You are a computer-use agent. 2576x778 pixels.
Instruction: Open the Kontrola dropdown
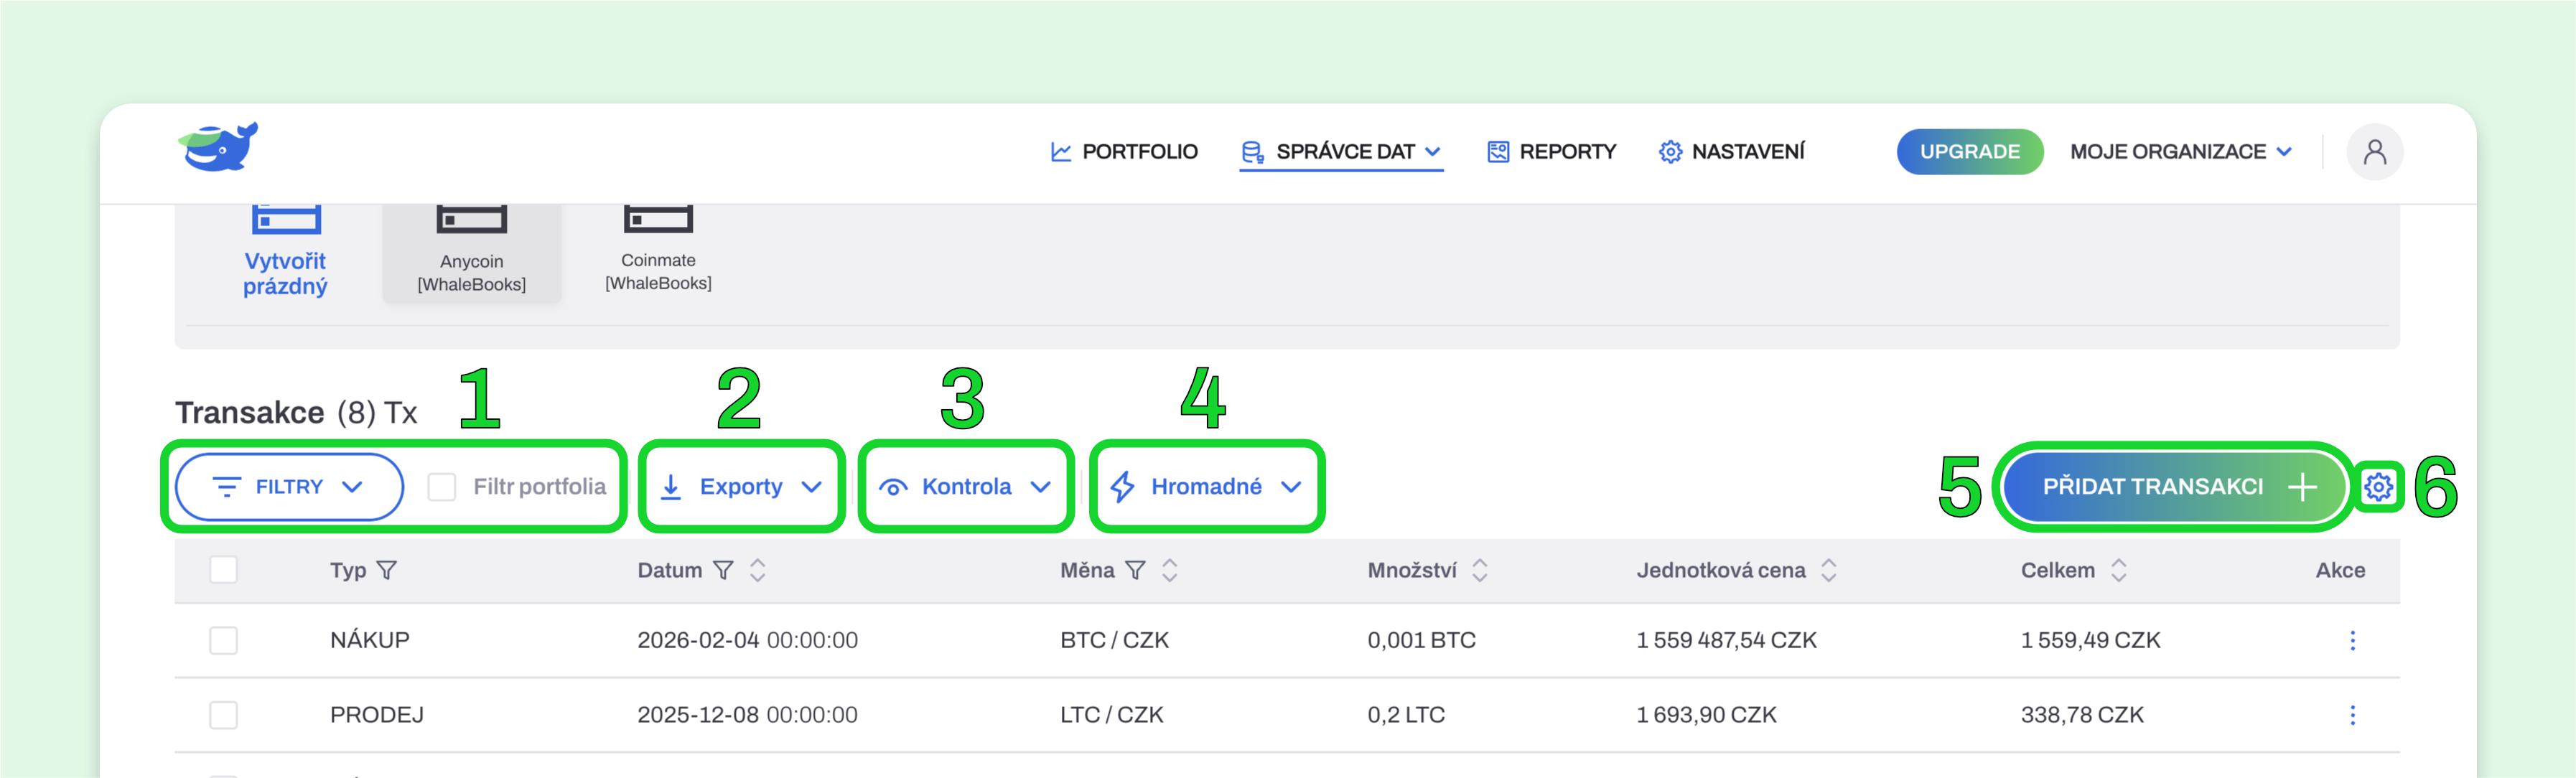click(x=965, y=487)
